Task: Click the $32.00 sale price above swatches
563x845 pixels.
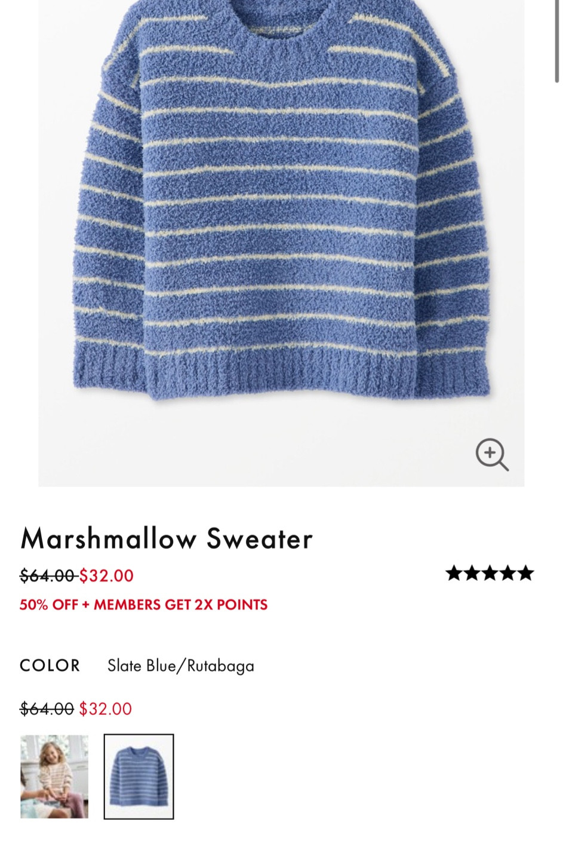Action: [105, 709]
